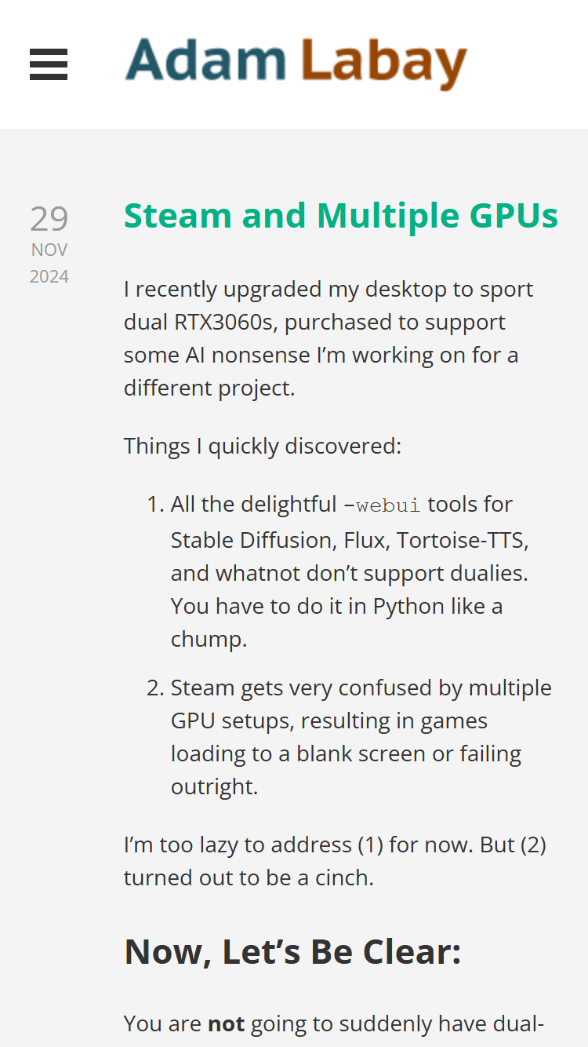Click the orange Labay word in logo

(x=383, y=64)
